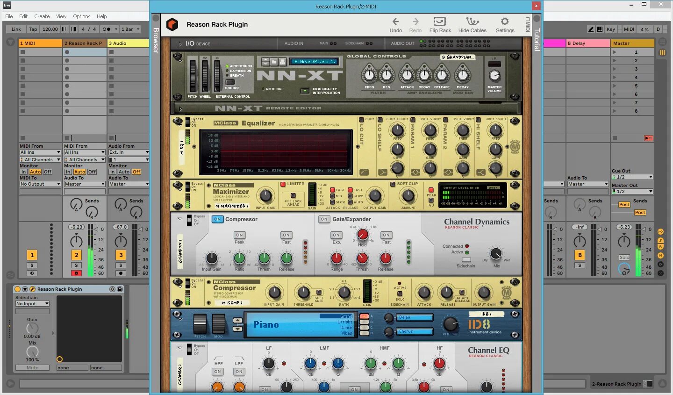
Task: Click the Link button
Action: 15,29
